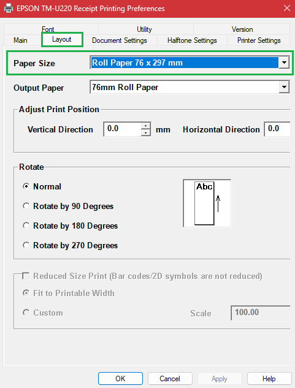Open the Utility tab
Viewport: 295px width, 388px height.
coord(144,29)
